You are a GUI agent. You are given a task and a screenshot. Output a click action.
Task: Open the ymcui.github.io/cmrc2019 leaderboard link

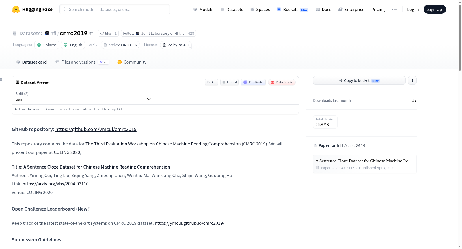pyautogui.click(x=190, y=223)
